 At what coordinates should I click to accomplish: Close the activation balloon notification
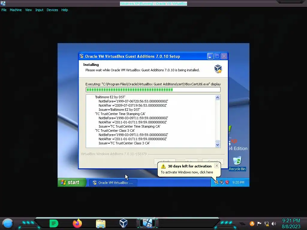point(216,166)
